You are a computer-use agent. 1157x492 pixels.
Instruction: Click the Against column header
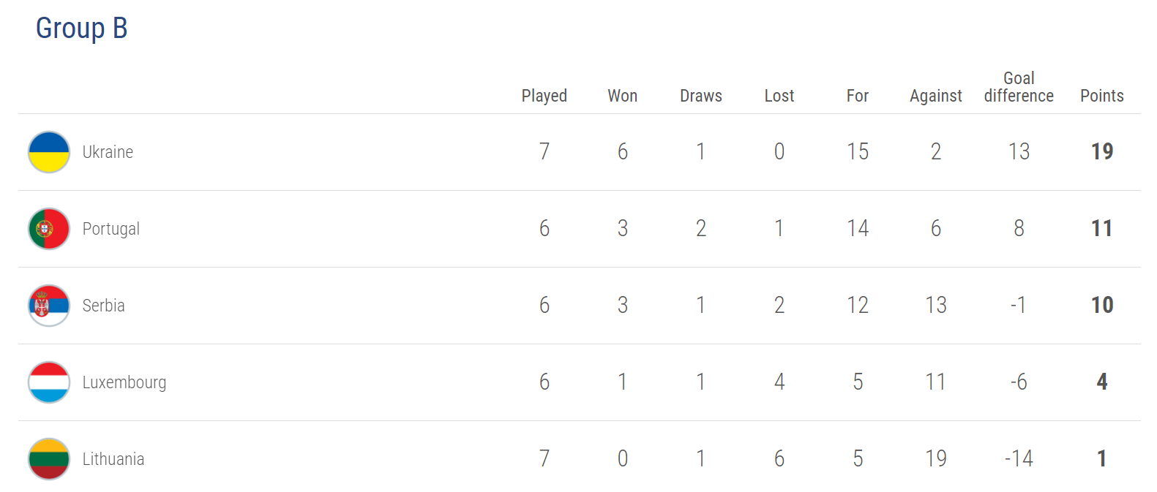(x=935, y=96)
